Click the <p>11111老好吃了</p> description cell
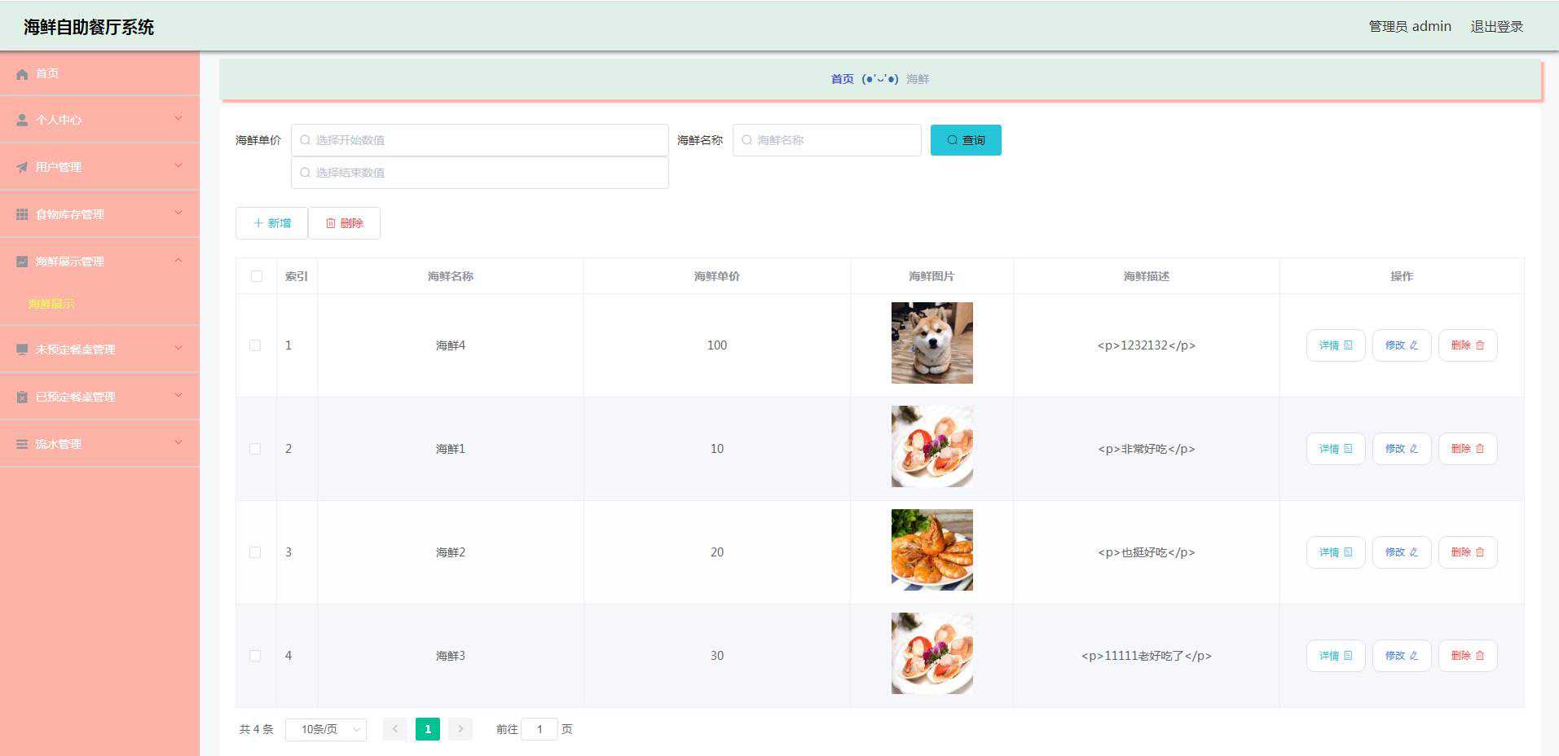1559x756 pixels. pyautogui.click(x=1147, y=656)
